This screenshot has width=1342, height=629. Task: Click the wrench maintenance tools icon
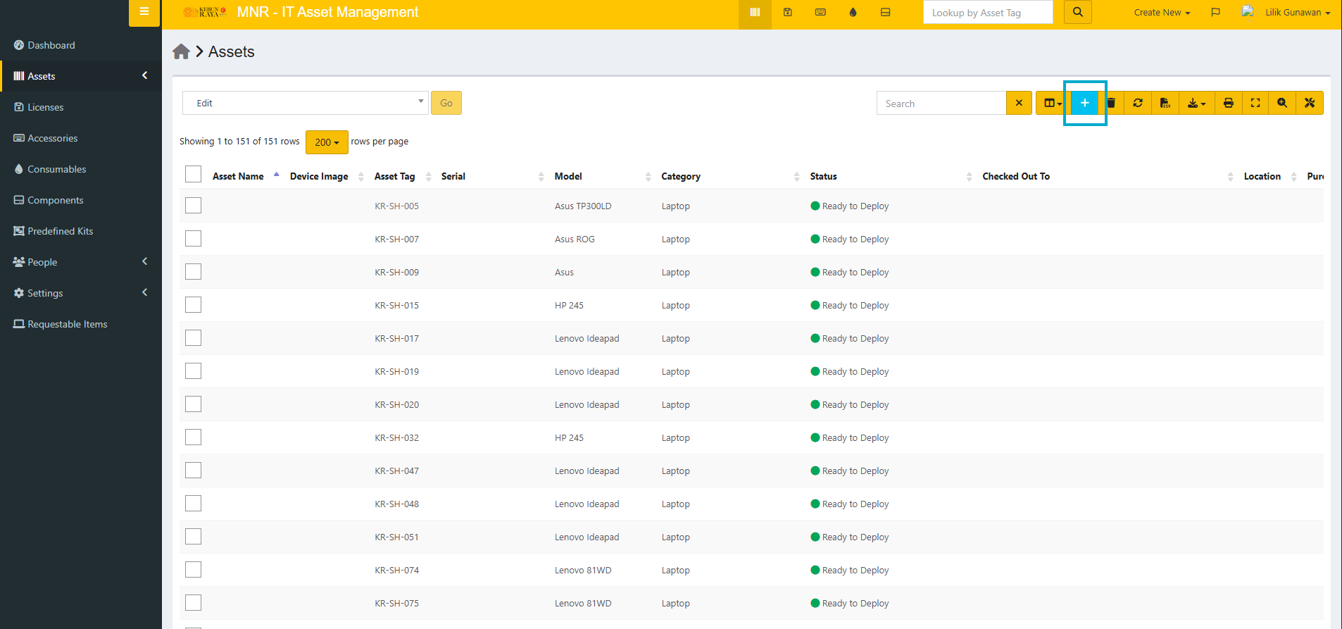point(1310,103)
